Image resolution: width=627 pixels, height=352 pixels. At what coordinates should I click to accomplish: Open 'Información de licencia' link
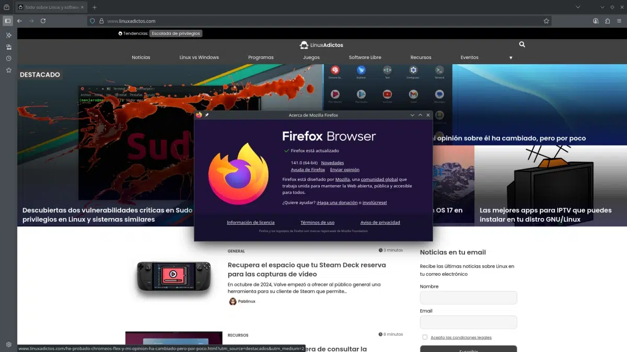coord(251,222)
